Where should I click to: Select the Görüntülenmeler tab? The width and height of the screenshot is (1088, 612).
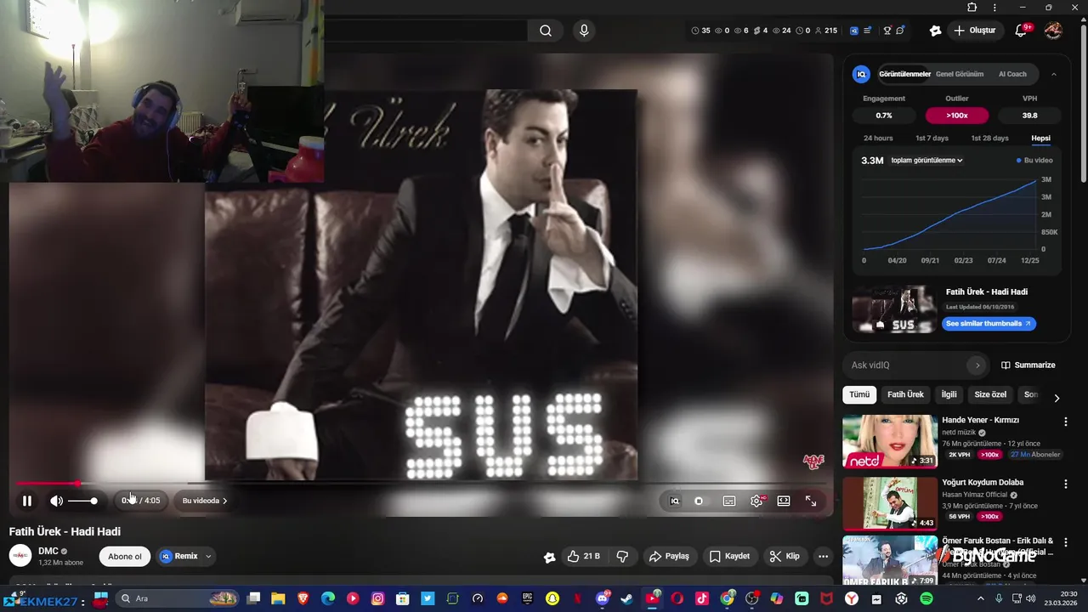tap(904, 74)
